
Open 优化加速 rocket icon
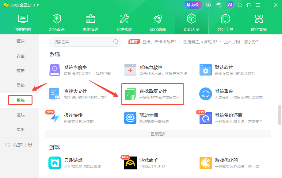158,19
